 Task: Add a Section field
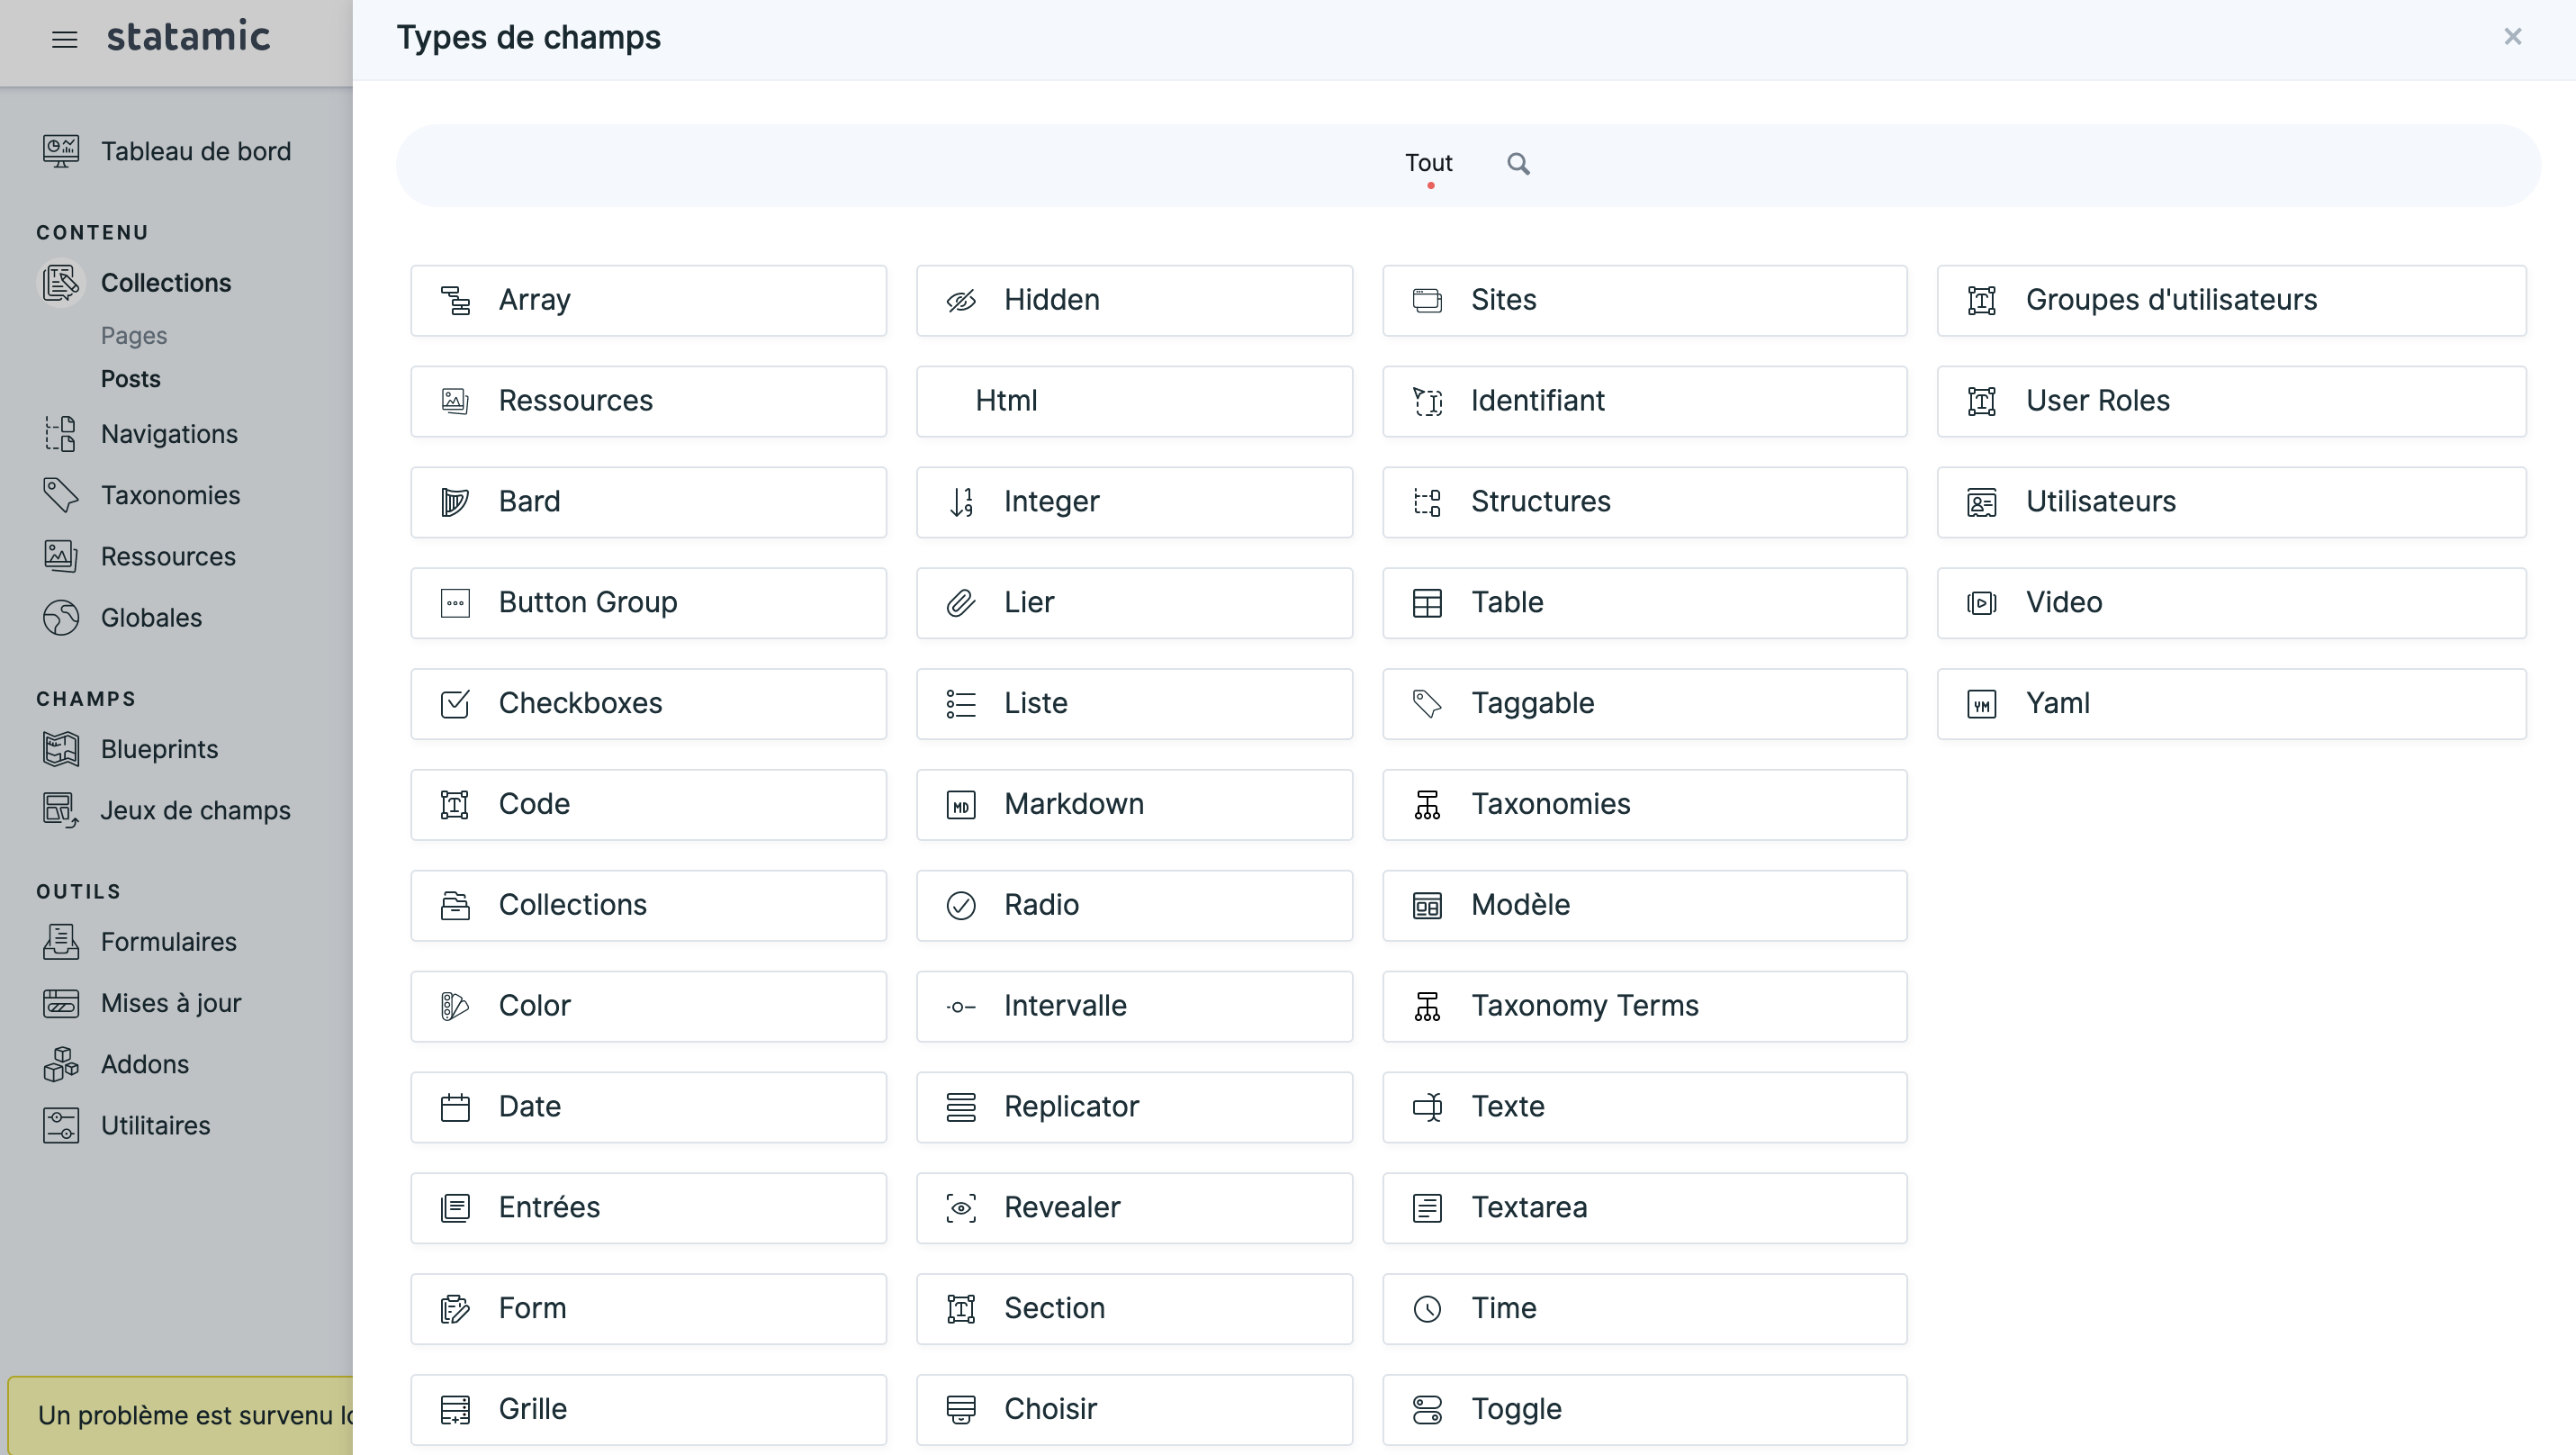click(1134, 1309)
